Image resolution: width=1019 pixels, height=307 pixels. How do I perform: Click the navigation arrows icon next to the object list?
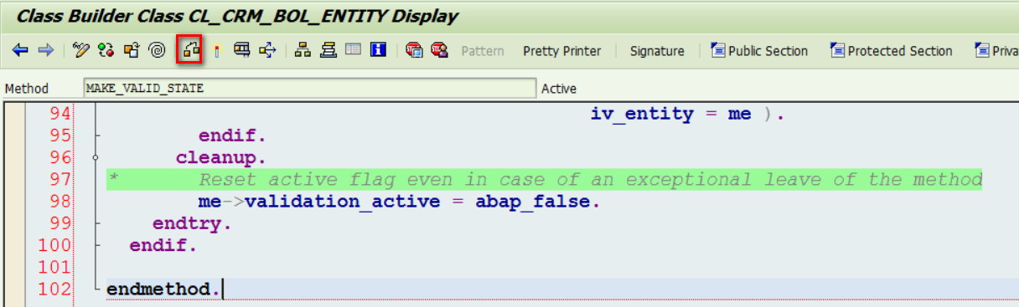tap(267, 50)
